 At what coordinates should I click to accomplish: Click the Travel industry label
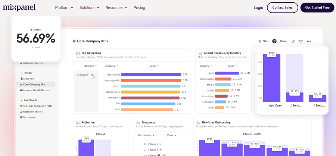click(210, 108)
